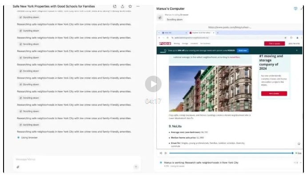Expand the task progress chevron

(301, 163)
